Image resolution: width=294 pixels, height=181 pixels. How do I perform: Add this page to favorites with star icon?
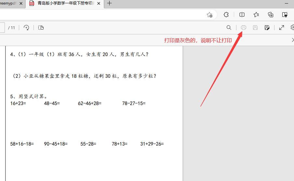click(x=210, y=15)
